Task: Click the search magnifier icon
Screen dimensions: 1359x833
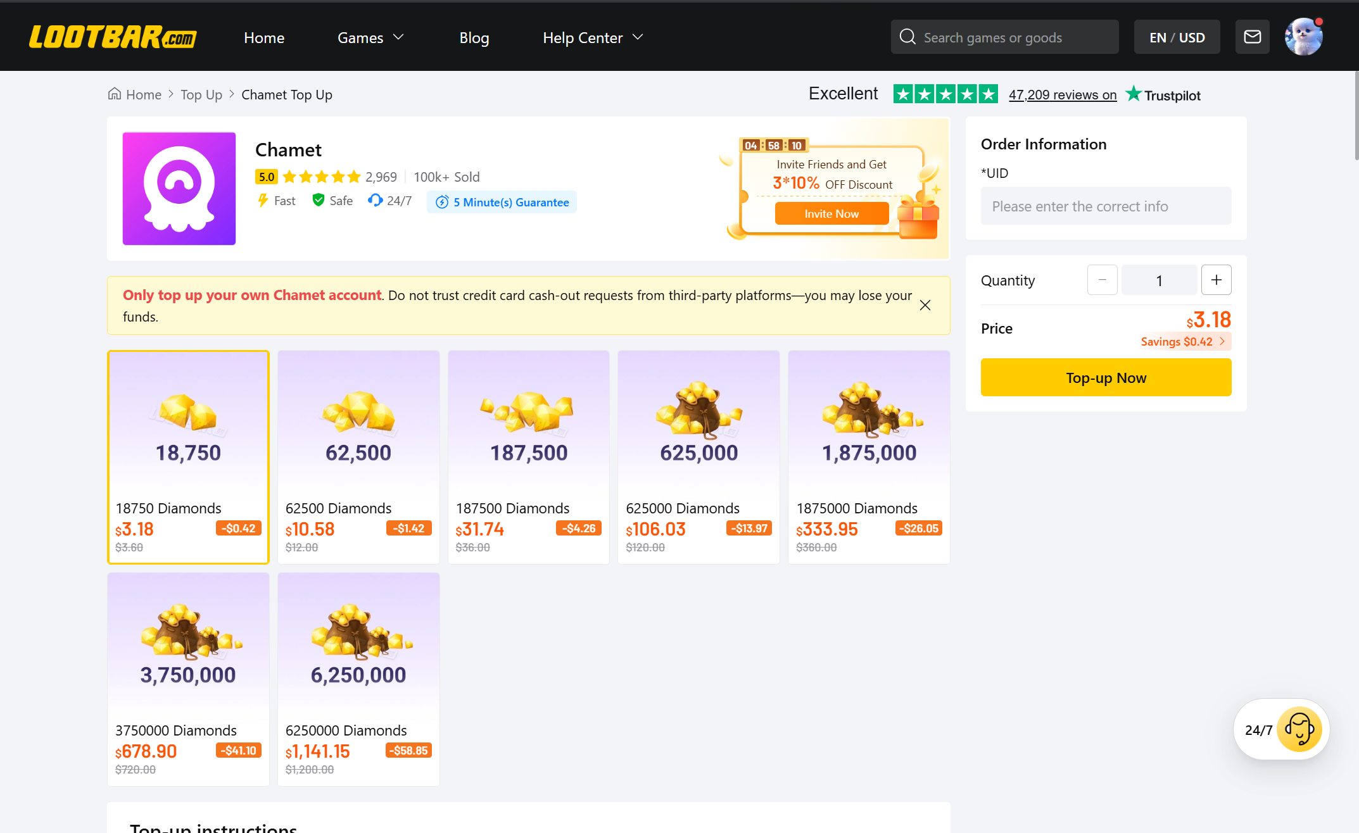Action: click(x=907, y=37)
